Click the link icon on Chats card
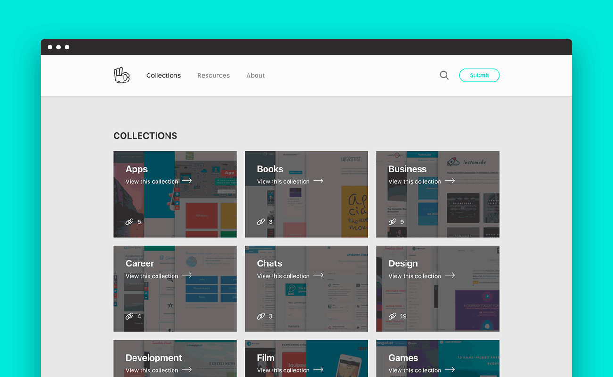 coord(261,316)
